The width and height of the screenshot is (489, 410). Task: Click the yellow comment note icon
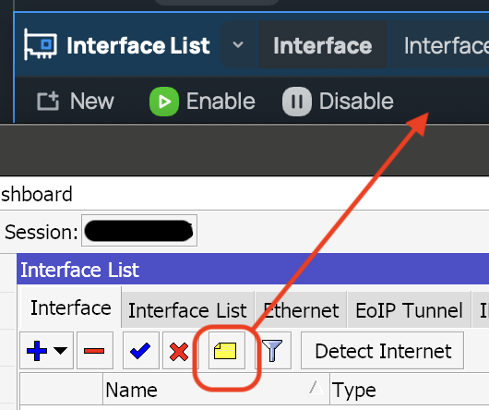(225, 351)
